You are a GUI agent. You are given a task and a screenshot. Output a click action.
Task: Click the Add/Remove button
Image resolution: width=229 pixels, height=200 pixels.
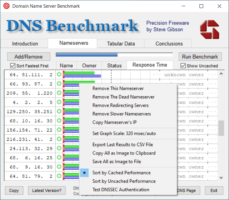29,57
